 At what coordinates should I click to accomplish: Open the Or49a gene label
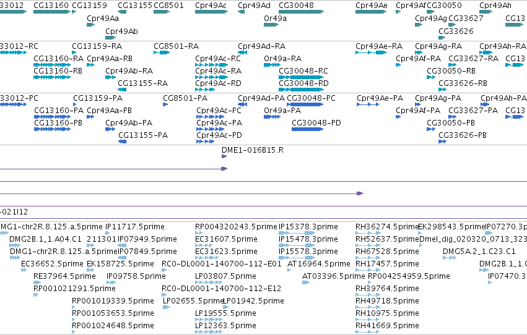point(275,18)
